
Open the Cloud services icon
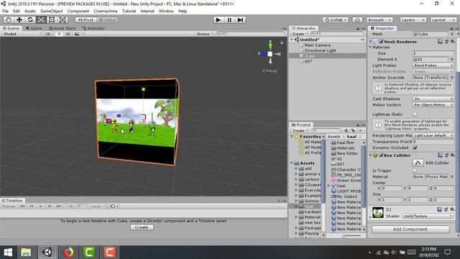357,19
